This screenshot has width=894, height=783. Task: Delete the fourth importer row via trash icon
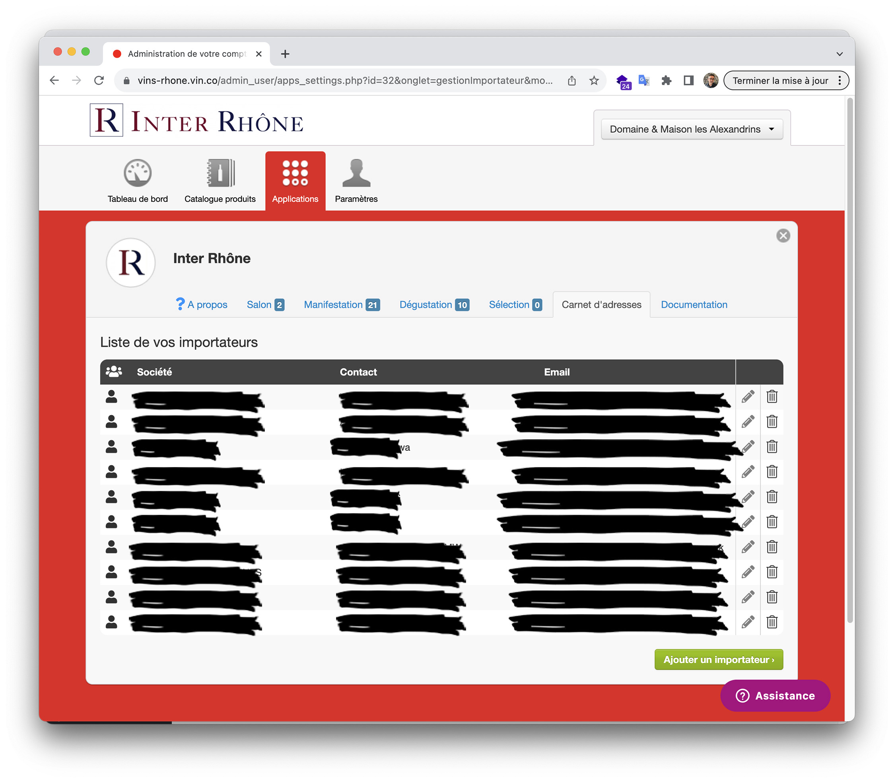(x=772, y=471)
